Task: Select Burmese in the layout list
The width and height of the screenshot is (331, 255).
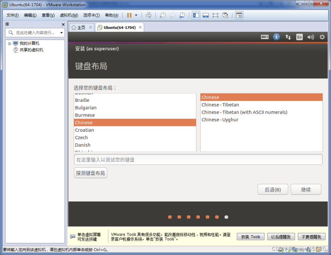Action: 135,115
